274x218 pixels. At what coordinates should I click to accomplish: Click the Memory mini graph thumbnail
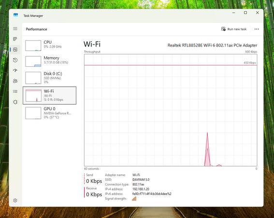pos(33,62)
